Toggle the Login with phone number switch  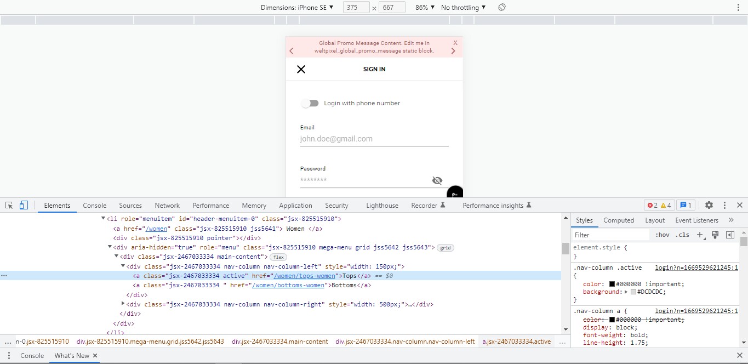tap(310, 103)
